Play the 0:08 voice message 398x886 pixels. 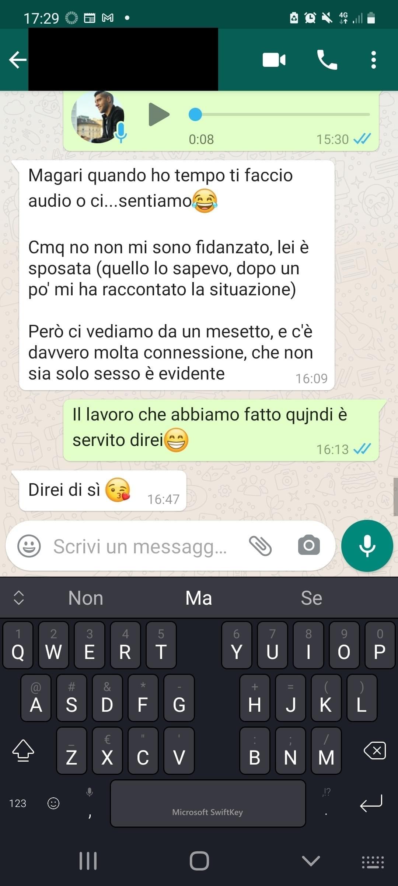tap(159, 114)
